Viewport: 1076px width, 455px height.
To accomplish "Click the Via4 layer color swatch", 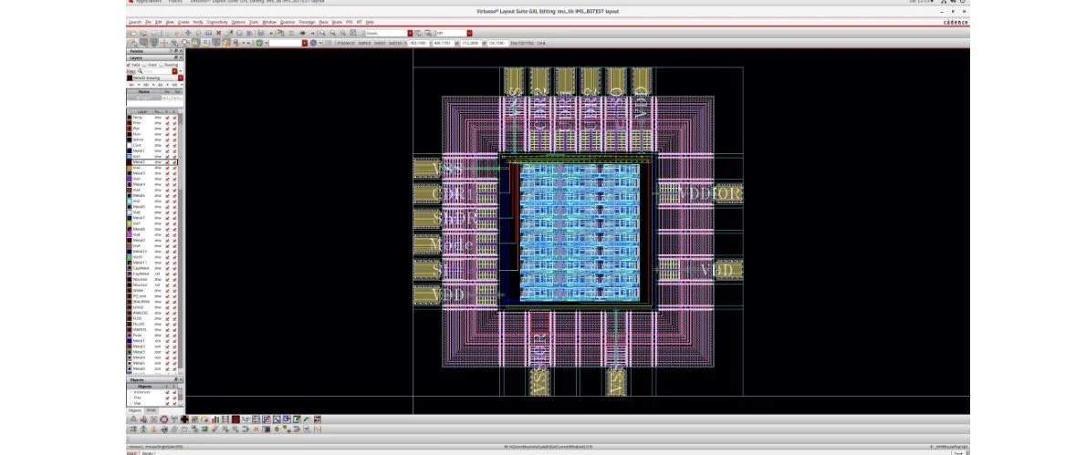I will point(129,190).
